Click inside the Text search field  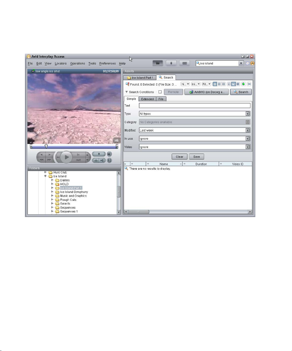click(194, 106)
